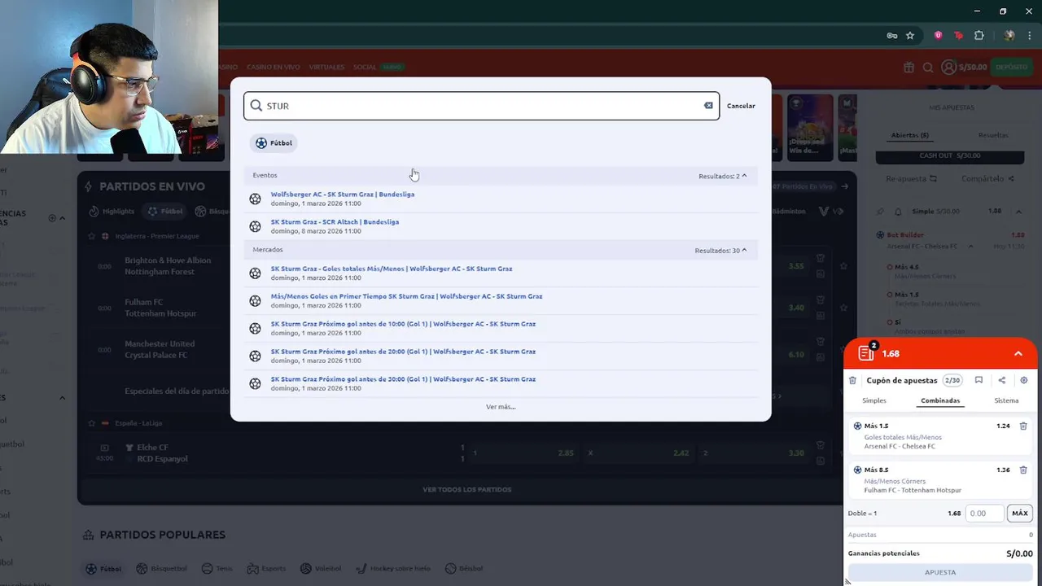Screen dimensions: 1042x586
Task: Select Hockey sobre hielo in Partidos Populares
Action: (395, 569)
